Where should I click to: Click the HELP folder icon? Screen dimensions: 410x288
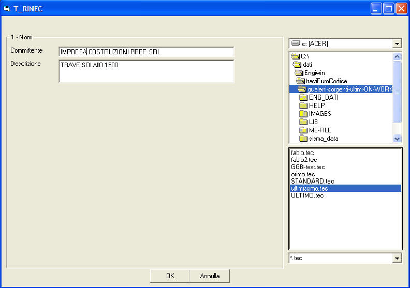coord(303,106)
